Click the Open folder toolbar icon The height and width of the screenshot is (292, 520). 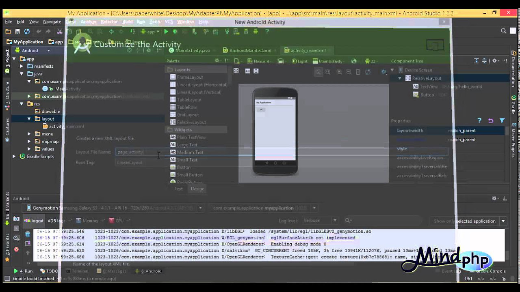(x=8, y=31)
